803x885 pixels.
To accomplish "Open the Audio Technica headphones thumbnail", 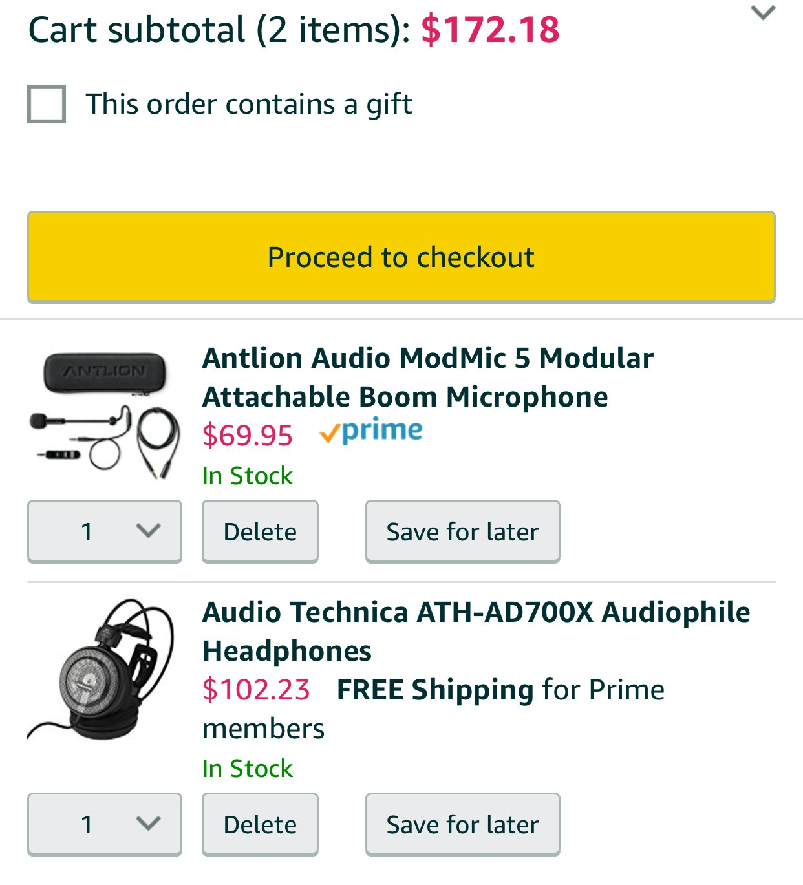I will (x=102, y=669).
